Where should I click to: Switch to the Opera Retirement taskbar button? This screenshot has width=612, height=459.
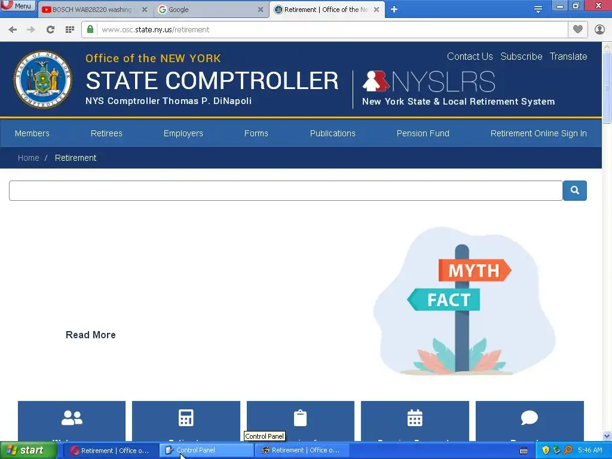coord(111,451)
